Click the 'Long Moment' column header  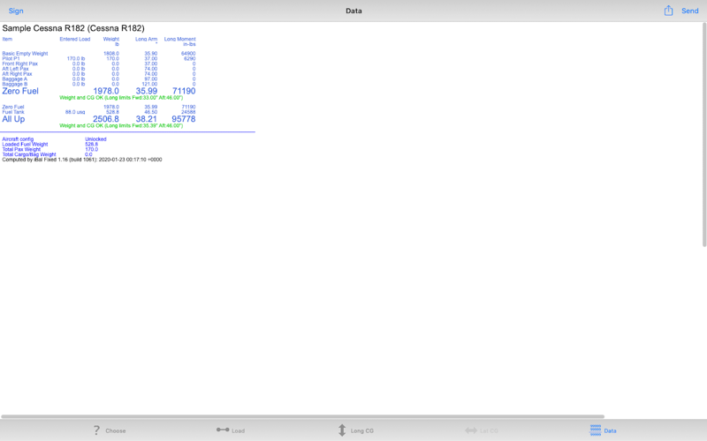179,39
